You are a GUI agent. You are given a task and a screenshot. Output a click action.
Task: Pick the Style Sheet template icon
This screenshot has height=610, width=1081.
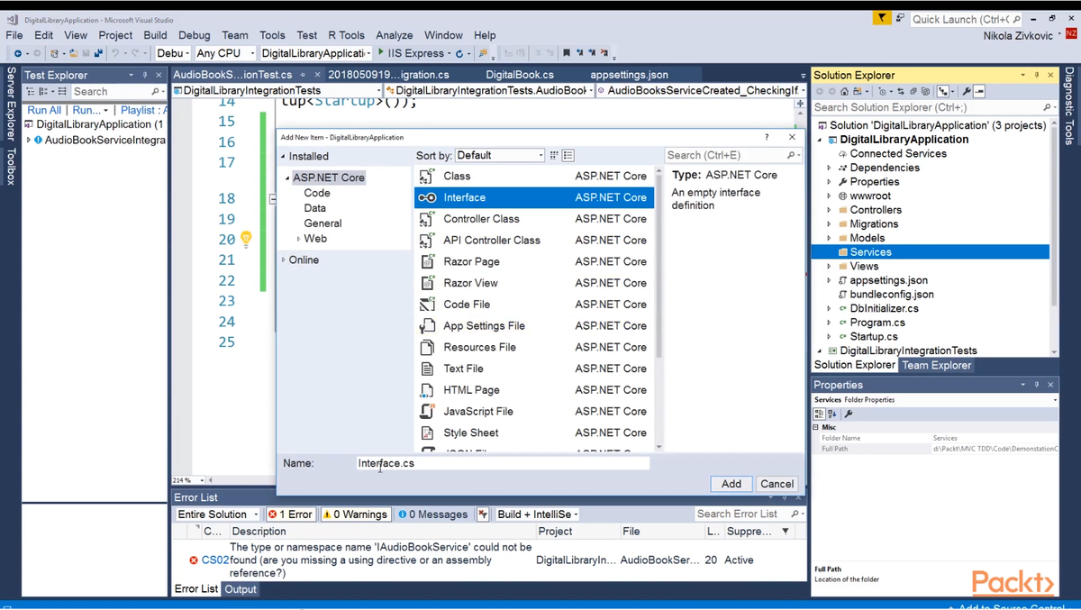(x=427, y=433)
